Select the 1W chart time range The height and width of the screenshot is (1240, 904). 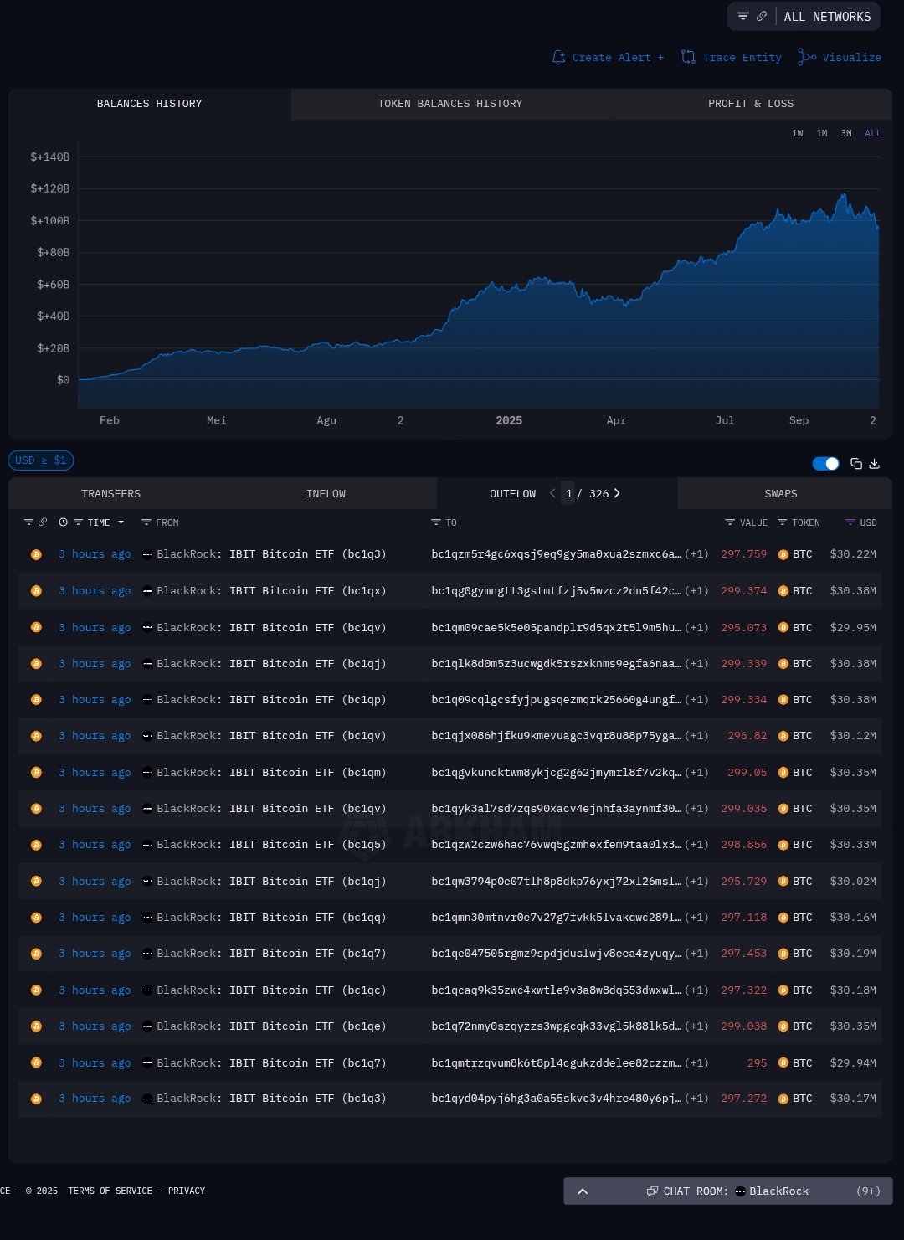(798, 134)
